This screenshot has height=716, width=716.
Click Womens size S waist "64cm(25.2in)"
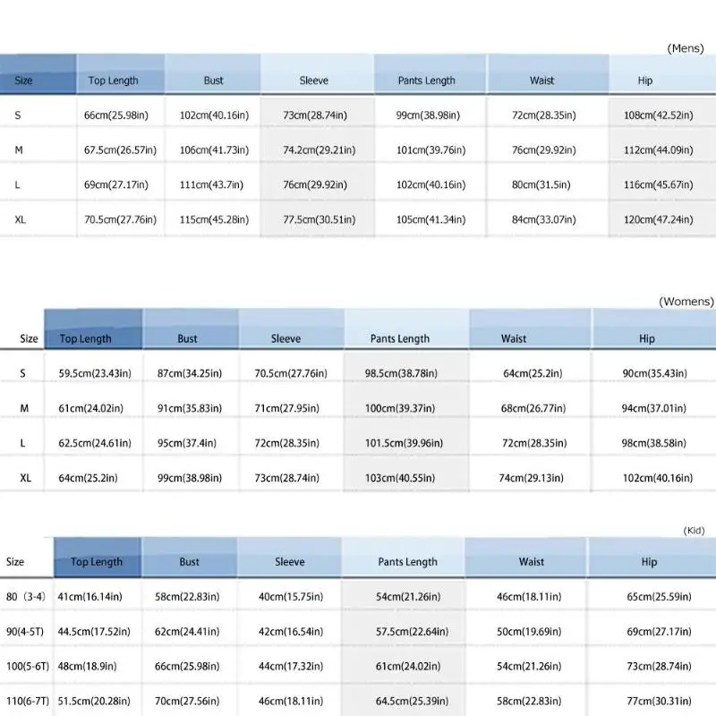533,373
